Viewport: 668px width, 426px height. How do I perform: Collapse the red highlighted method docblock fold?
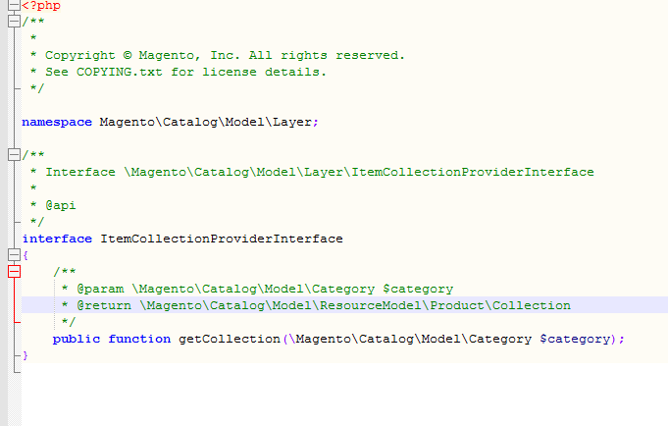[14, 271]
